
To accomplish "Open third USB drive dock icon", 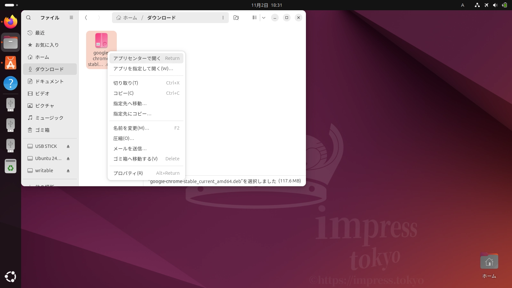I will click(11, 146).
